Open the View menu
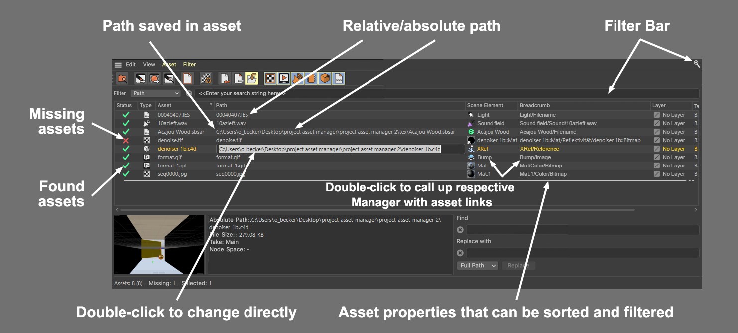The image size is (738, 333). [149, 65]
